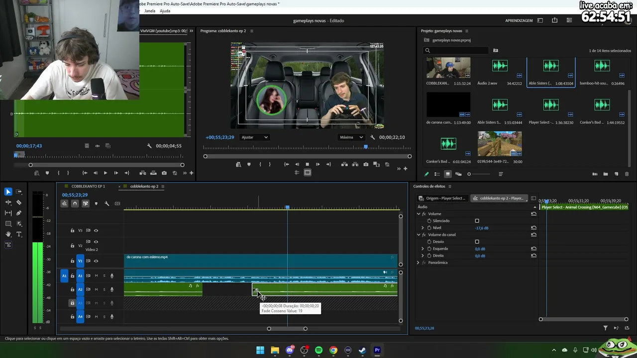Select the Slip tool
Viewport: 637px width, 358px height.
coord(8,213)
